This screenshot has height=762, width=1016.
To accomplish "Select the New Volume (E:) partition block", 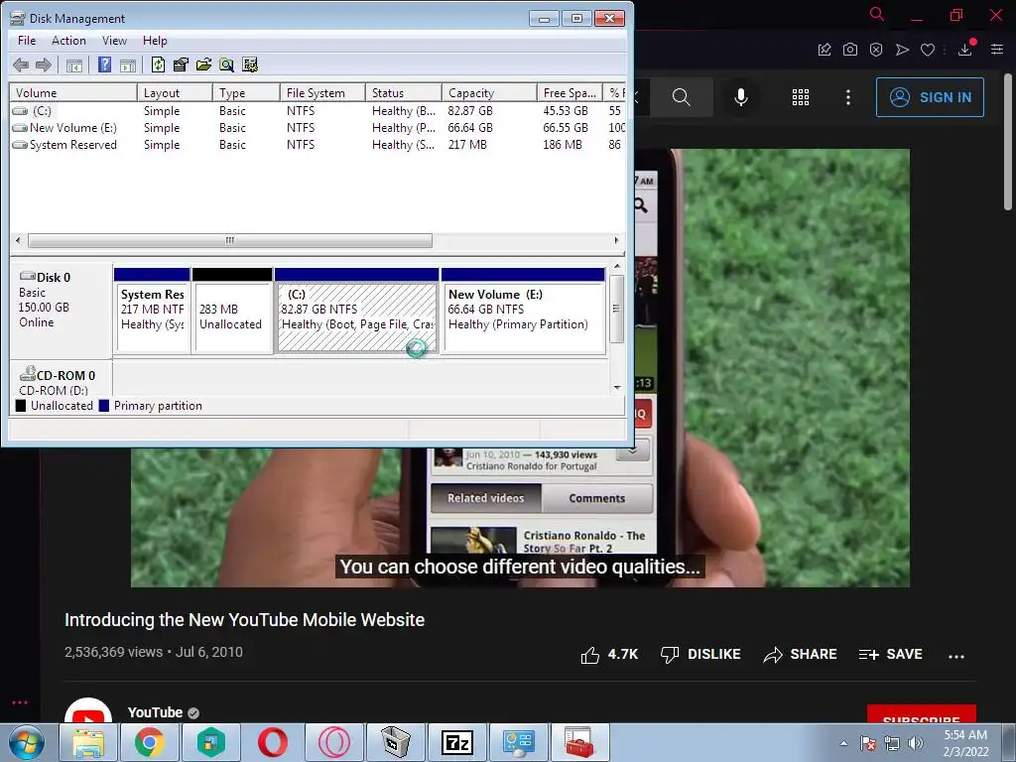I will tap(524, 311).
